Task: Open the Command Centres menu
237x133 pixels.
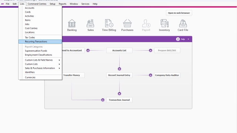Action: (37, 4)
